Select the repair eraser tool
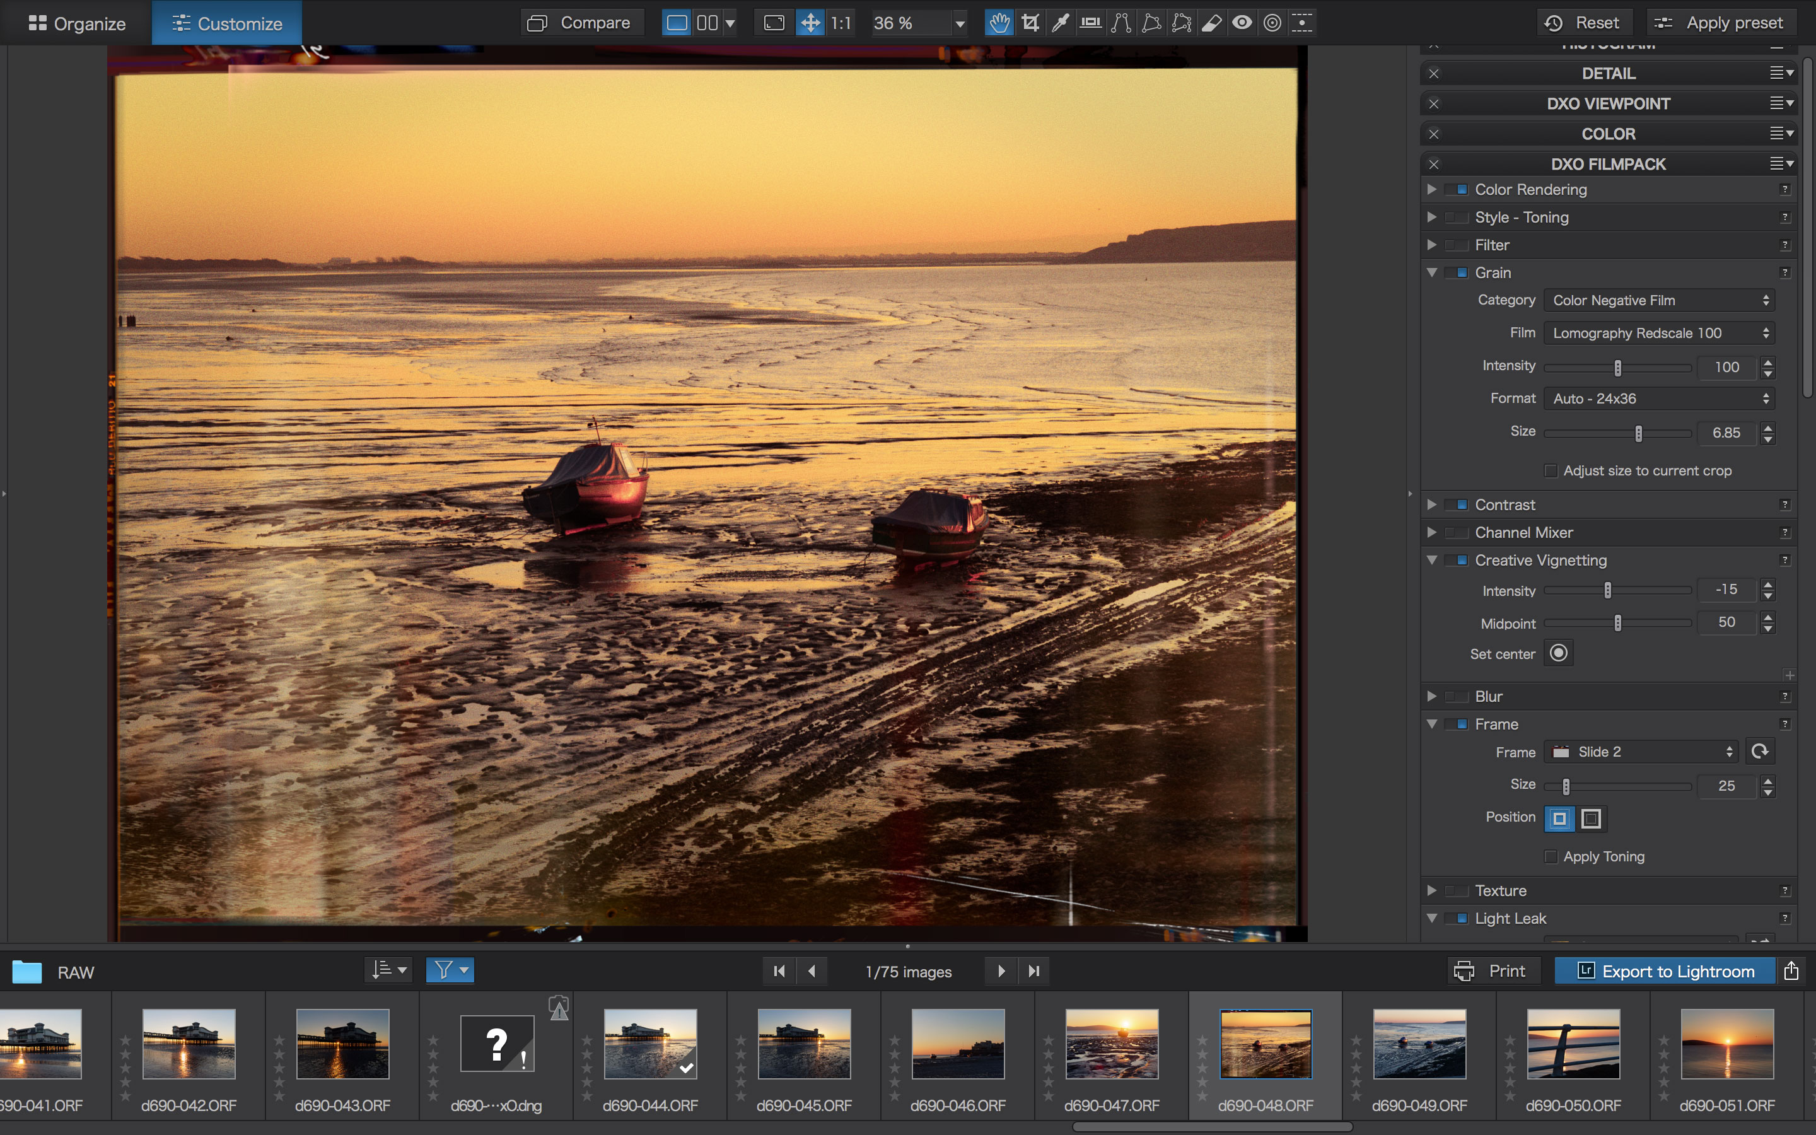Viewport: 1816px width, 1135px height. [x=1212, y=23]
